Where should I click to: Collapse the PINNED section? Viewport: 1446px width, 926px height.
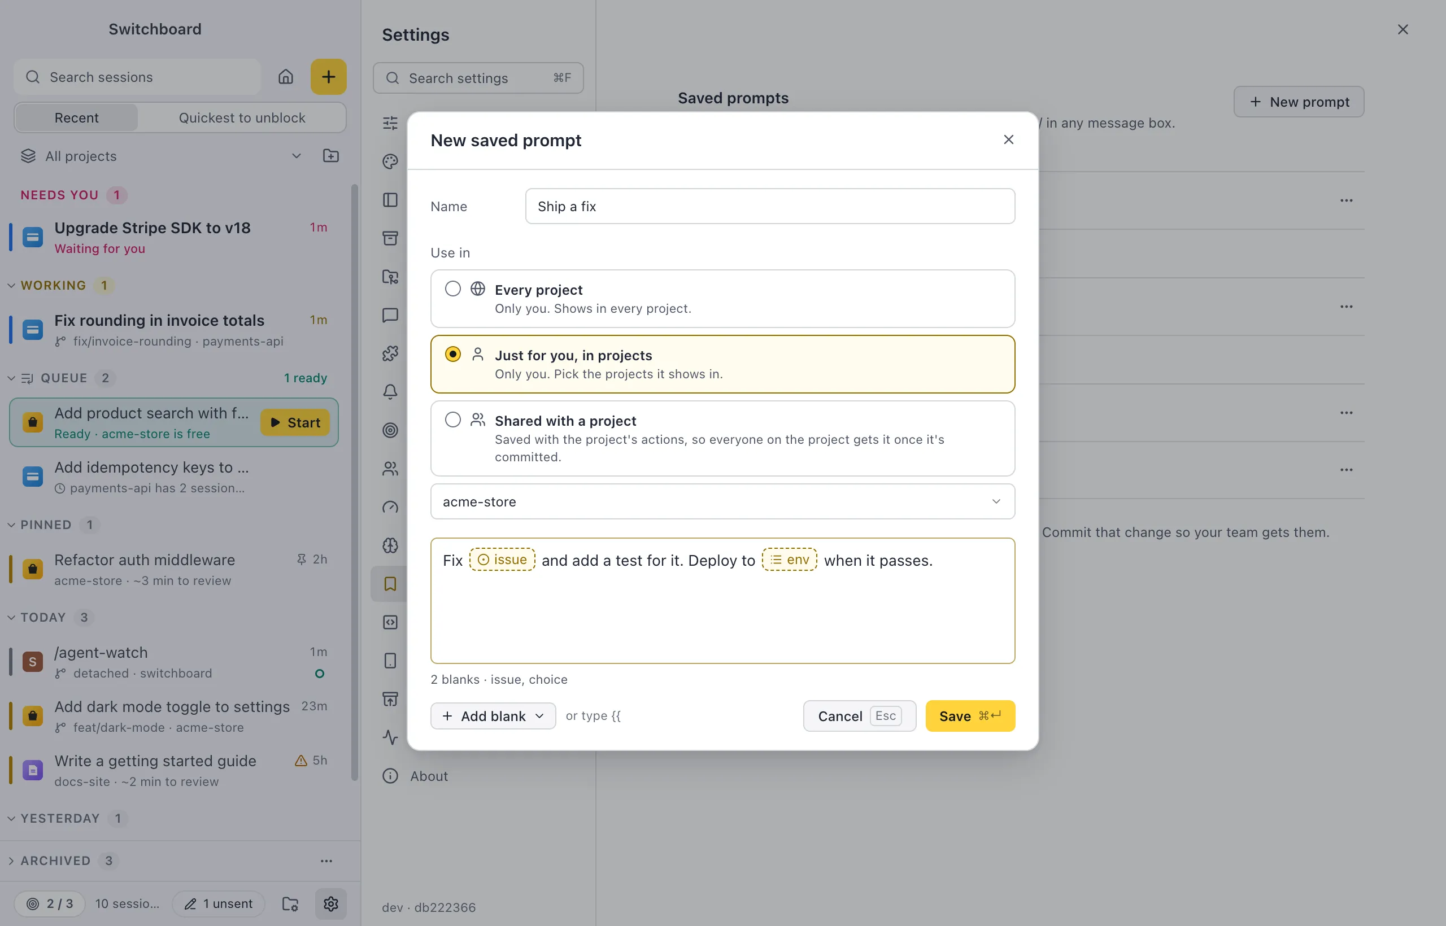click(11, 525)
